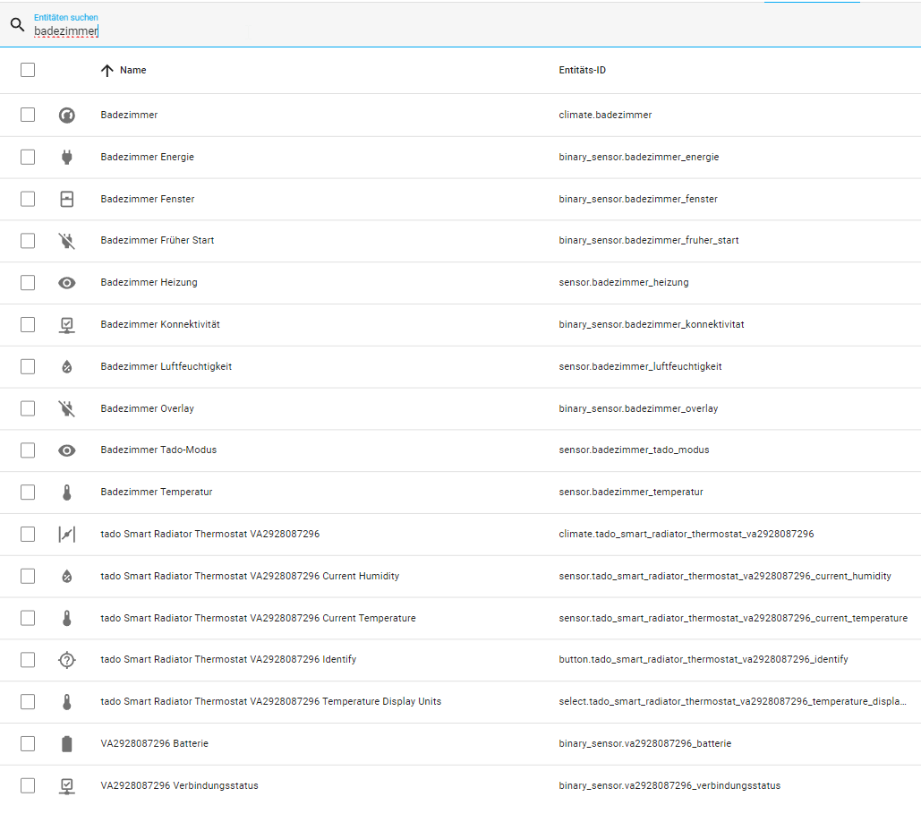
Task: Click the plug-off icon for Badezimmer Früher Start
Action: point(67,241)
